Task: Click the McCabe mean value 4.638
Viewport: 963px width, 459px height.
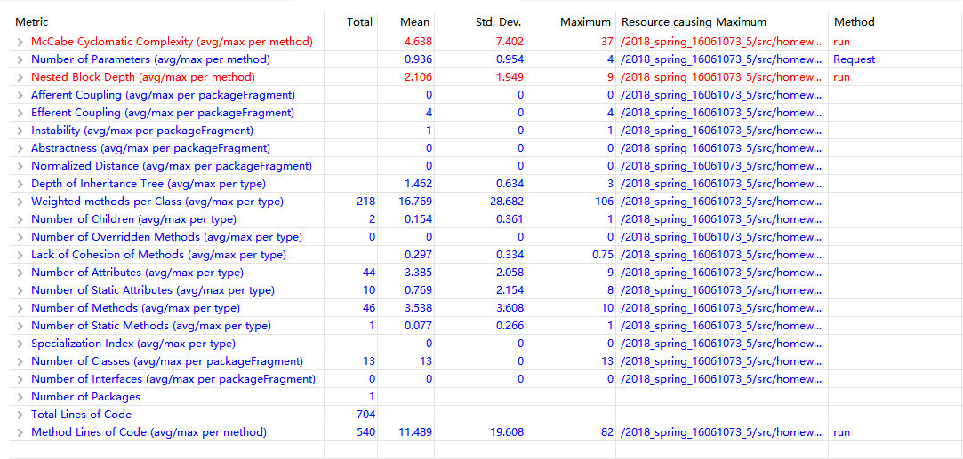Action: (418, 42)
